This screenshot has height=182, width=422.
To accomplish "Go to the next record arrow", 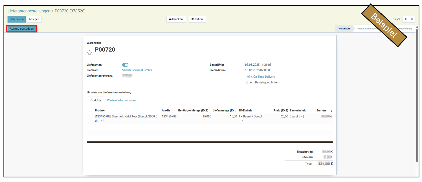I will [x=412, y=19].
